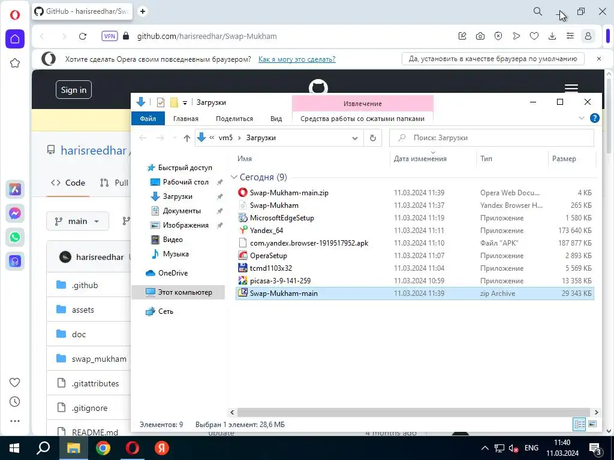Viewport: 614px width, 460px height.
Task: Open Quick Access Toolbar customize dropdown
Action: (185, 103)
